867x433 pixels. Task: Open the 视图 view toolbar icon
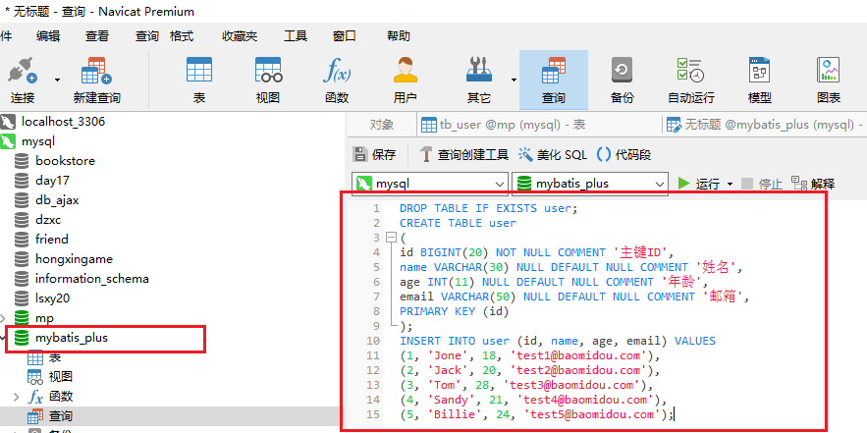pyautogui.click(x=268, y=81)
